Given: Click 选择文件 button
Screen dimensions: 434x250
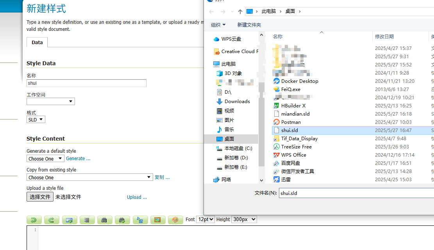Looking at the screenshot, I should tap(40, 197).
